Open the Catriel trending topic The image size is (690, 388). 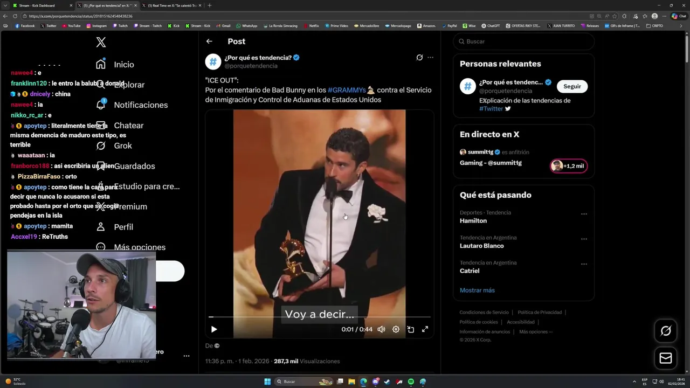(470, 271)
